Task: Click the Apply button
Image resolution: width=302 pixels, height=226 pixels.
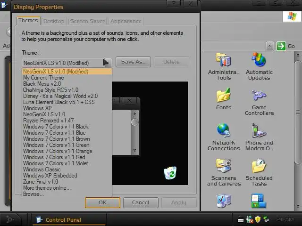Action: point(179,202)
